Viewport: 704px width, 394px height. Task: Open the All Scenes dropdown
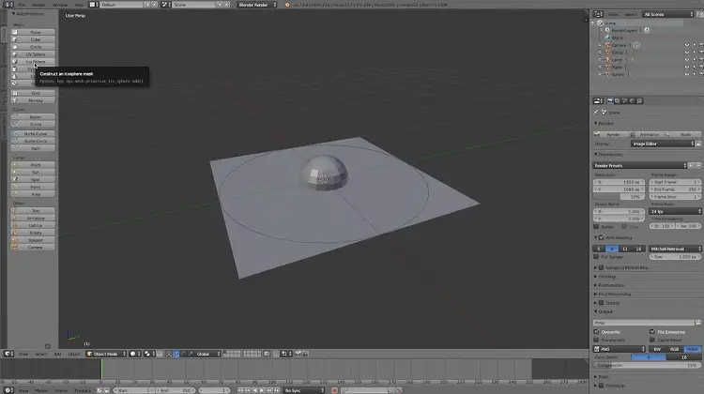(x=668, y=14)
